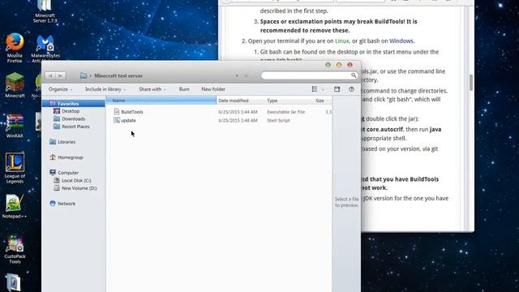This screenshot has width=519, height=292.
Task: Open Explorer help question mark icon
Action: point(351,89)
